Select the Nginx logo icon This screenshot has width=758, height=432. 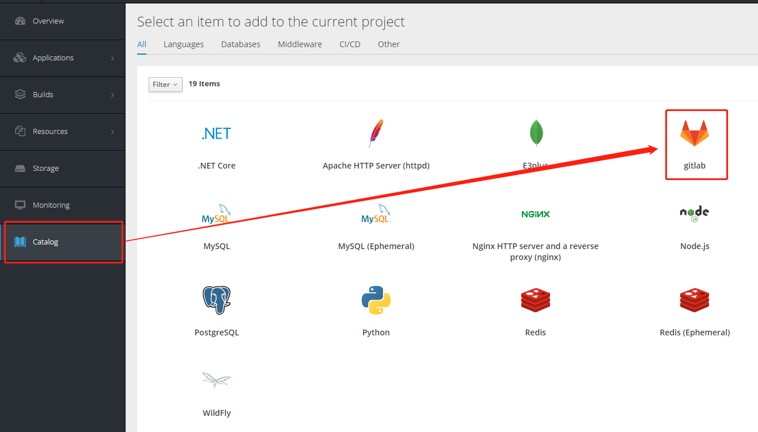[536, 214]
